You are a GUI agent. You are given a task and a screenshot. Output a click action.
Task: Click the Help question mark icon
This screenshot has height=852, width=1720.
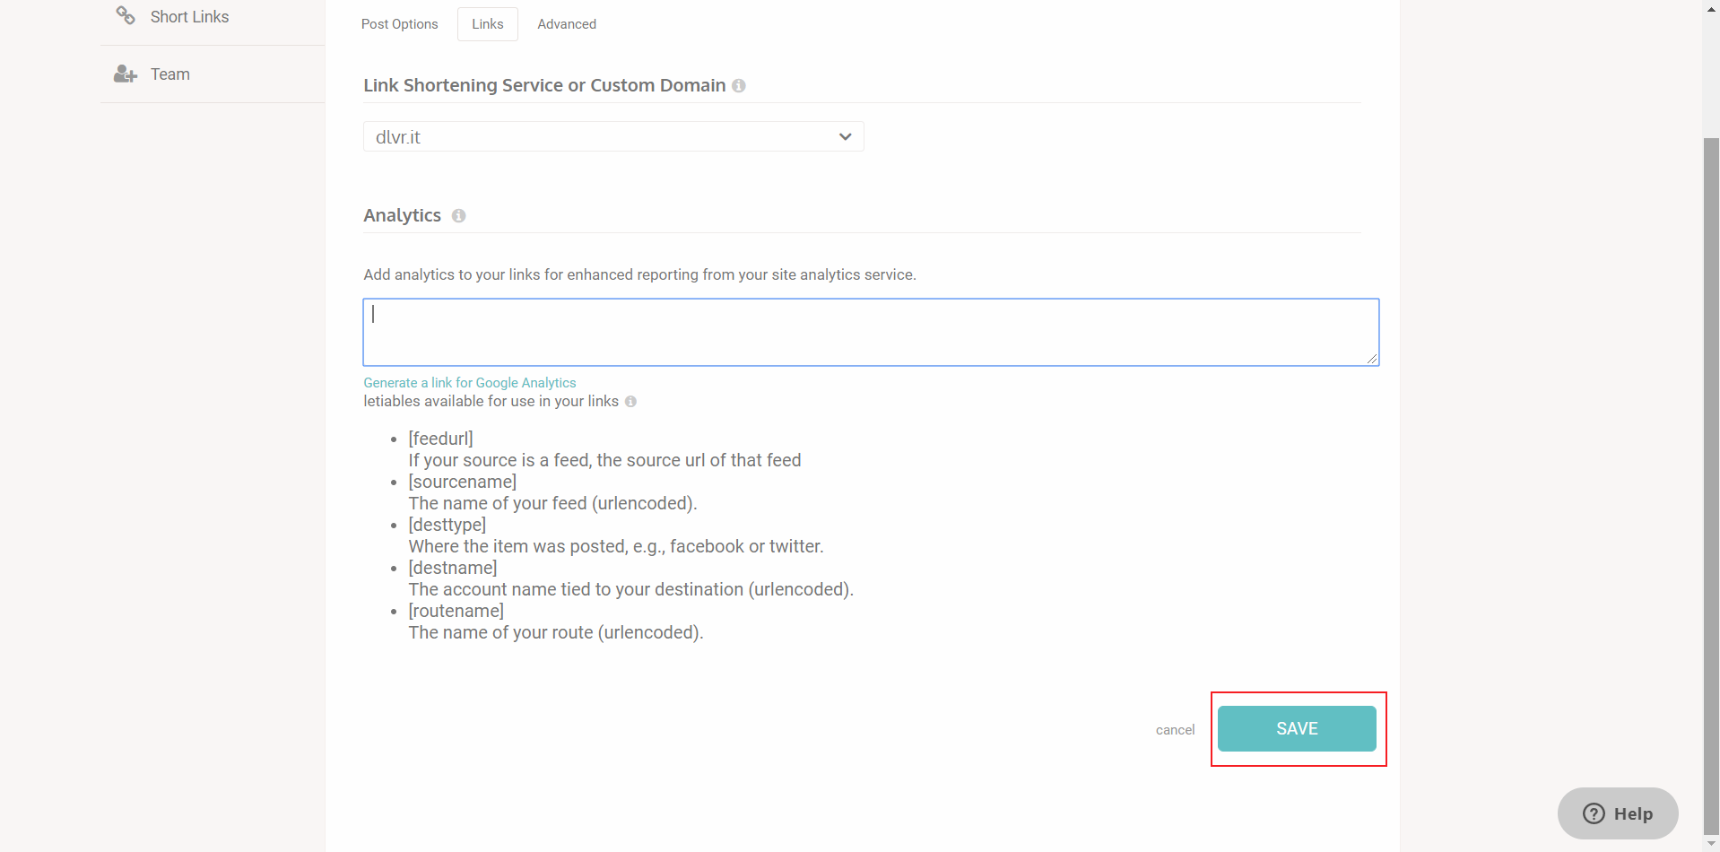[x=1594, y=813]
